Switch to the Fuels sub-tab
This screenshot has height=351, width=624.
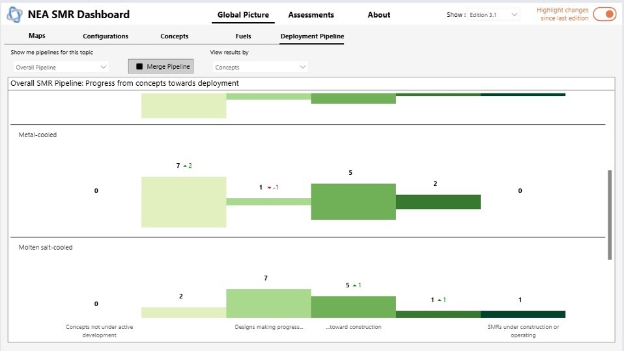[243, 36]
